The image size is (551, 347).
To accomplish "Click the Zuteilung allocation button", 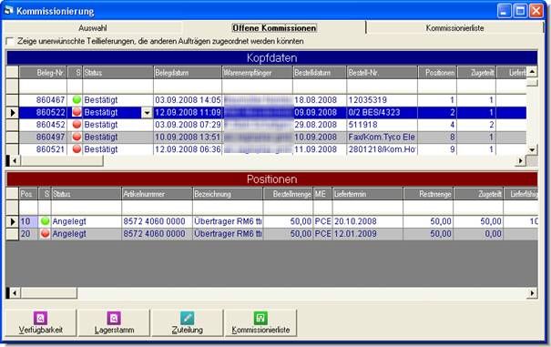I will [188, 322].
